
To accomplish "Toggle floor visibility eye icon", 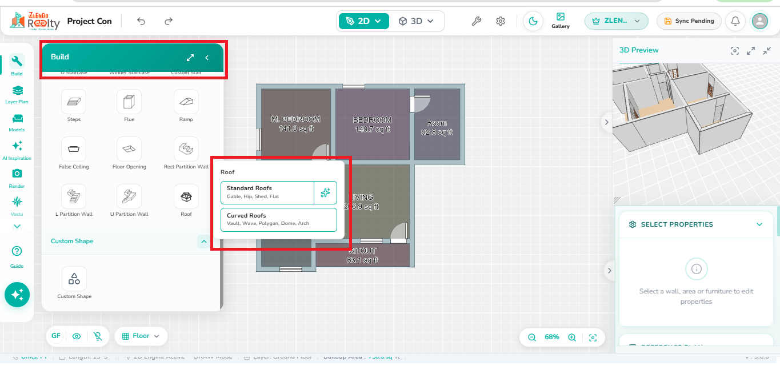I will click(77, 336).
